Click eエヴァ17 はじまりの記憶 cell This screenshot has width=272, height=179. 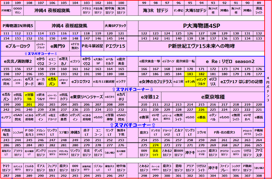coord(241,81)
